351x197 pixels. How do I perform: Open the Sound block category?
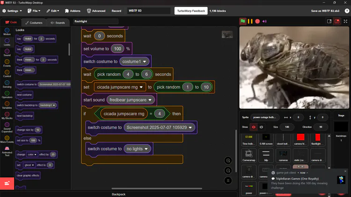pos(7,52)
